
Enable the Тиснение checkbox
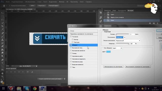[71, 37]
